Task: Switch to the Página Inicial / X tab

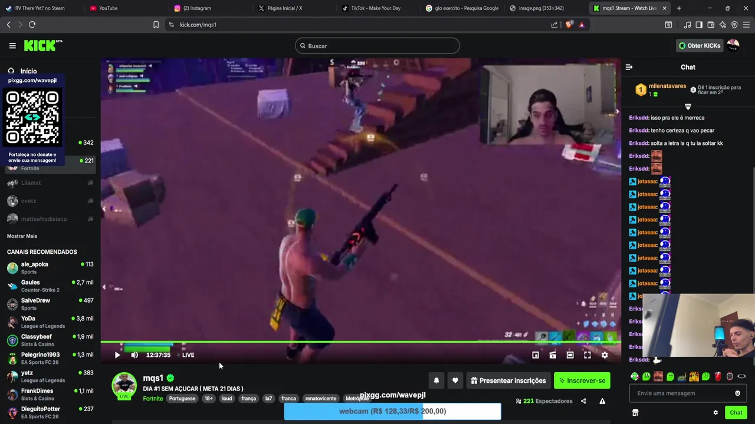Action: tap(294, 8)
